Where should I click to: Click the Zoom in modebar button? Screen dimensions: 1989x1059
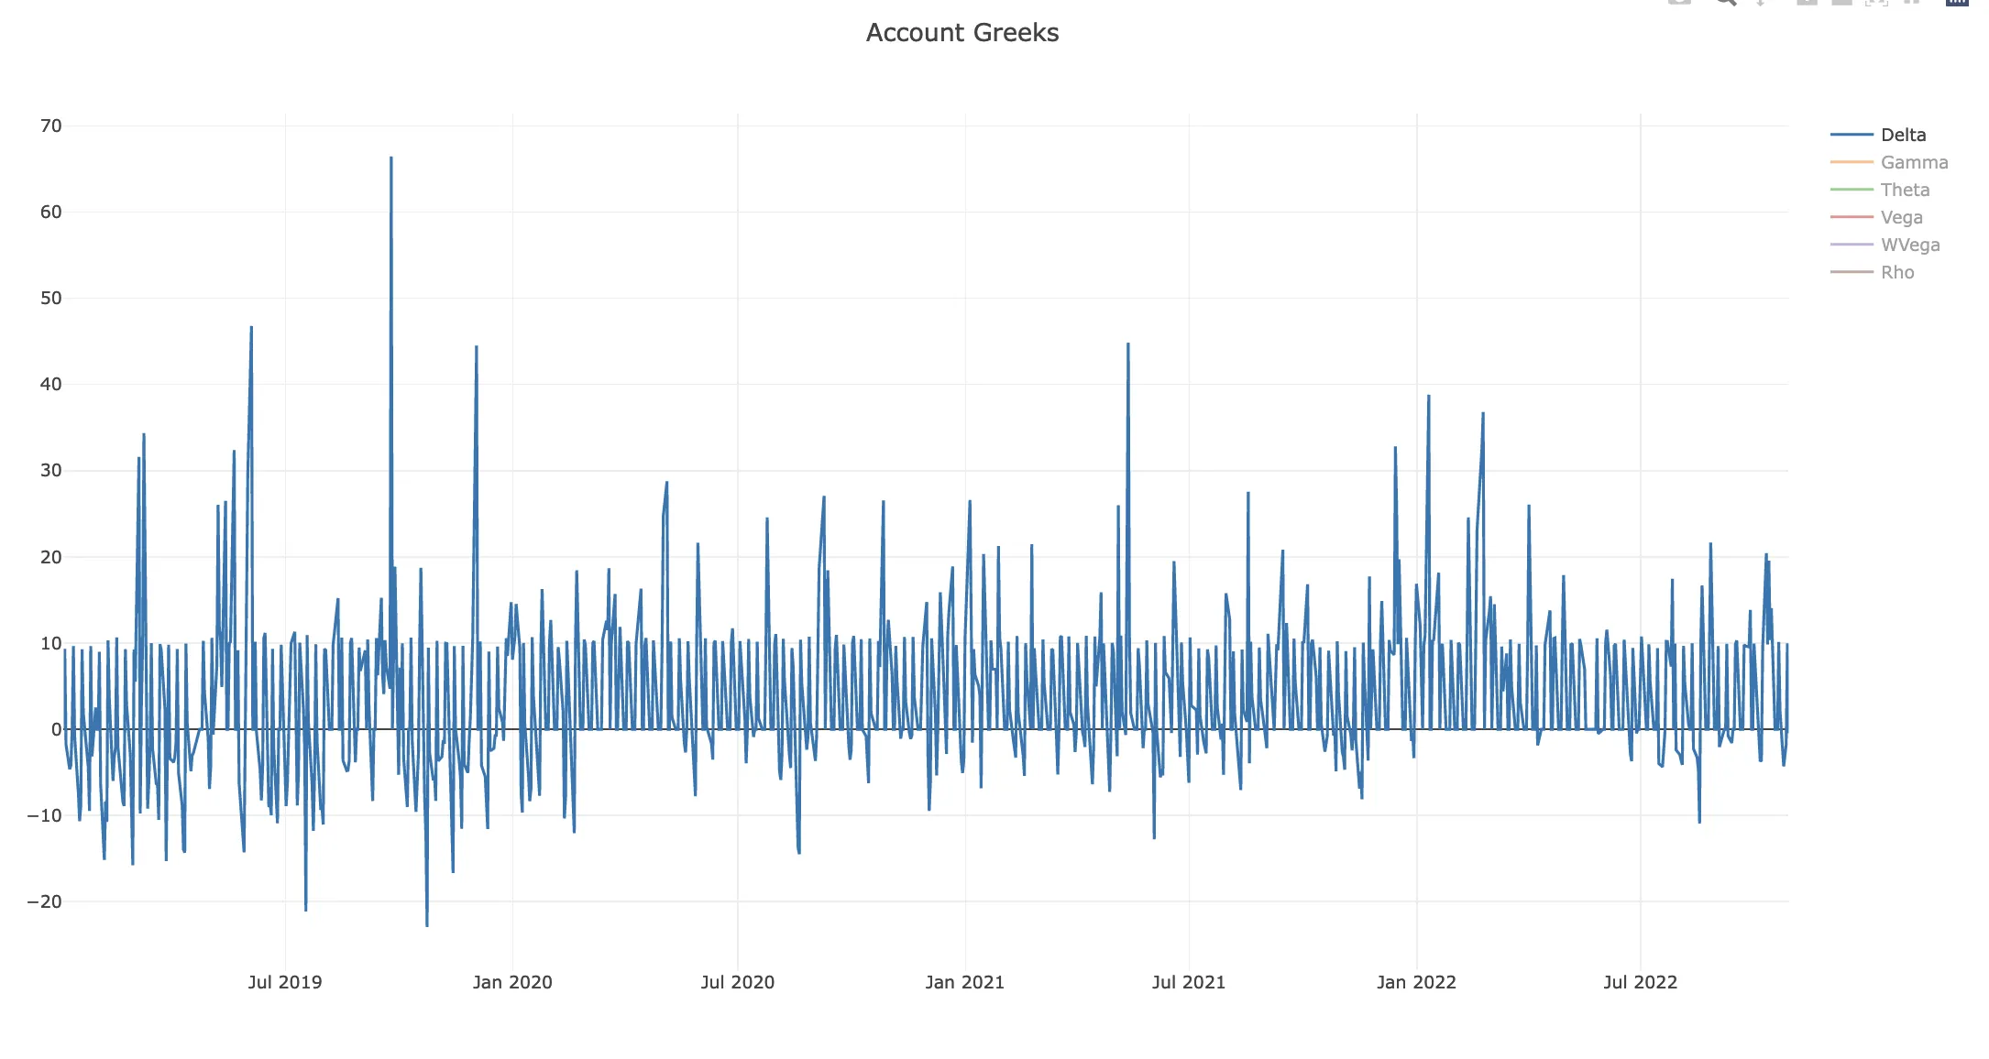tap(1807, 2)
